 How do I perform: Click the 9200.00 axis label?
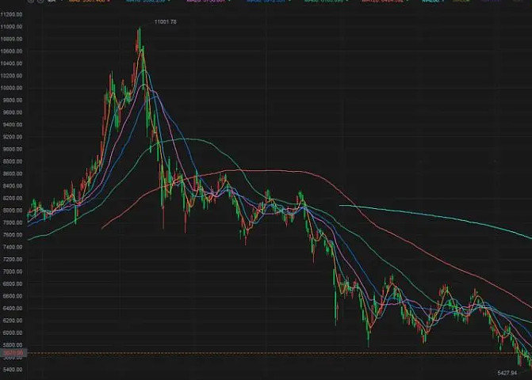click(x=13, y=137)
